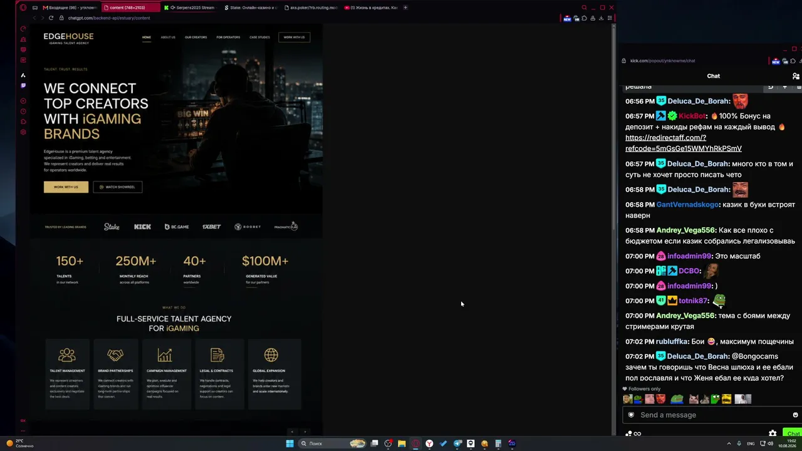Screen dimensions: 802x451
Task: Open the Opera sidebar player icon
Action: 23,101
